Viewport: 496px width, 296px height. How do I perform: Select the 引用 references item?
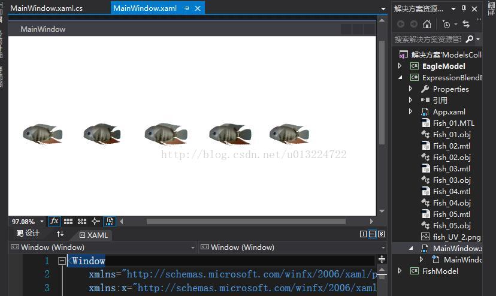pyautogui.click(x=440, y=100)
